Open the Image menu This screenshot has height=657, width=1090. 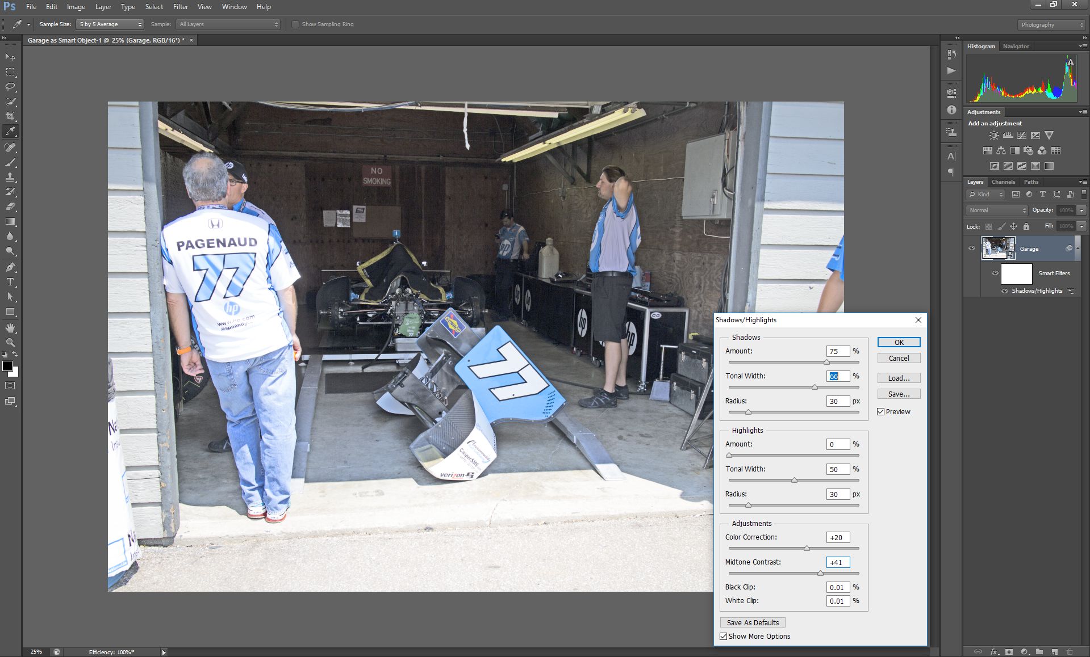(x=76, y=7)
